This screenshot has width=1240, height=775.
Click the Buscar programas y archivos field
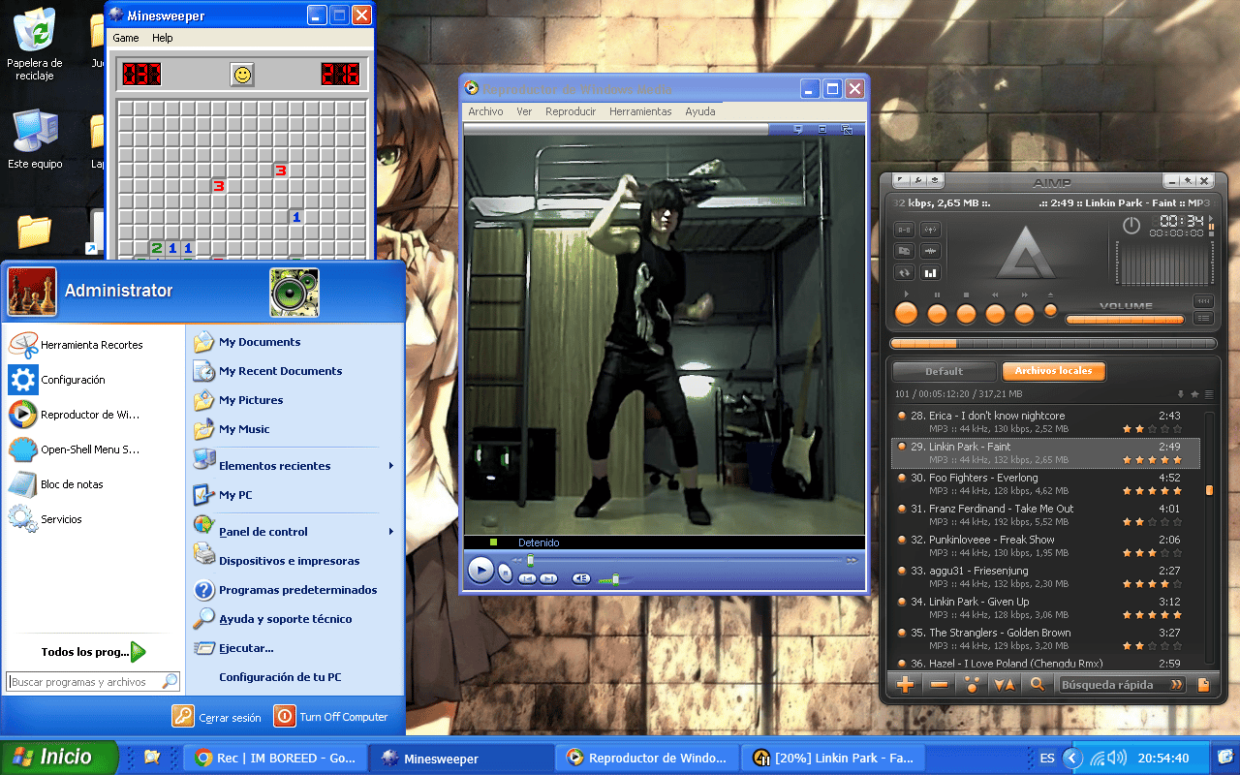pos(93,682)
